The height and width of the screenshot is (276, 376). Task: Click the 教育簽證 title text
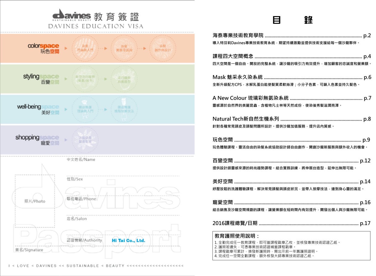116,16
